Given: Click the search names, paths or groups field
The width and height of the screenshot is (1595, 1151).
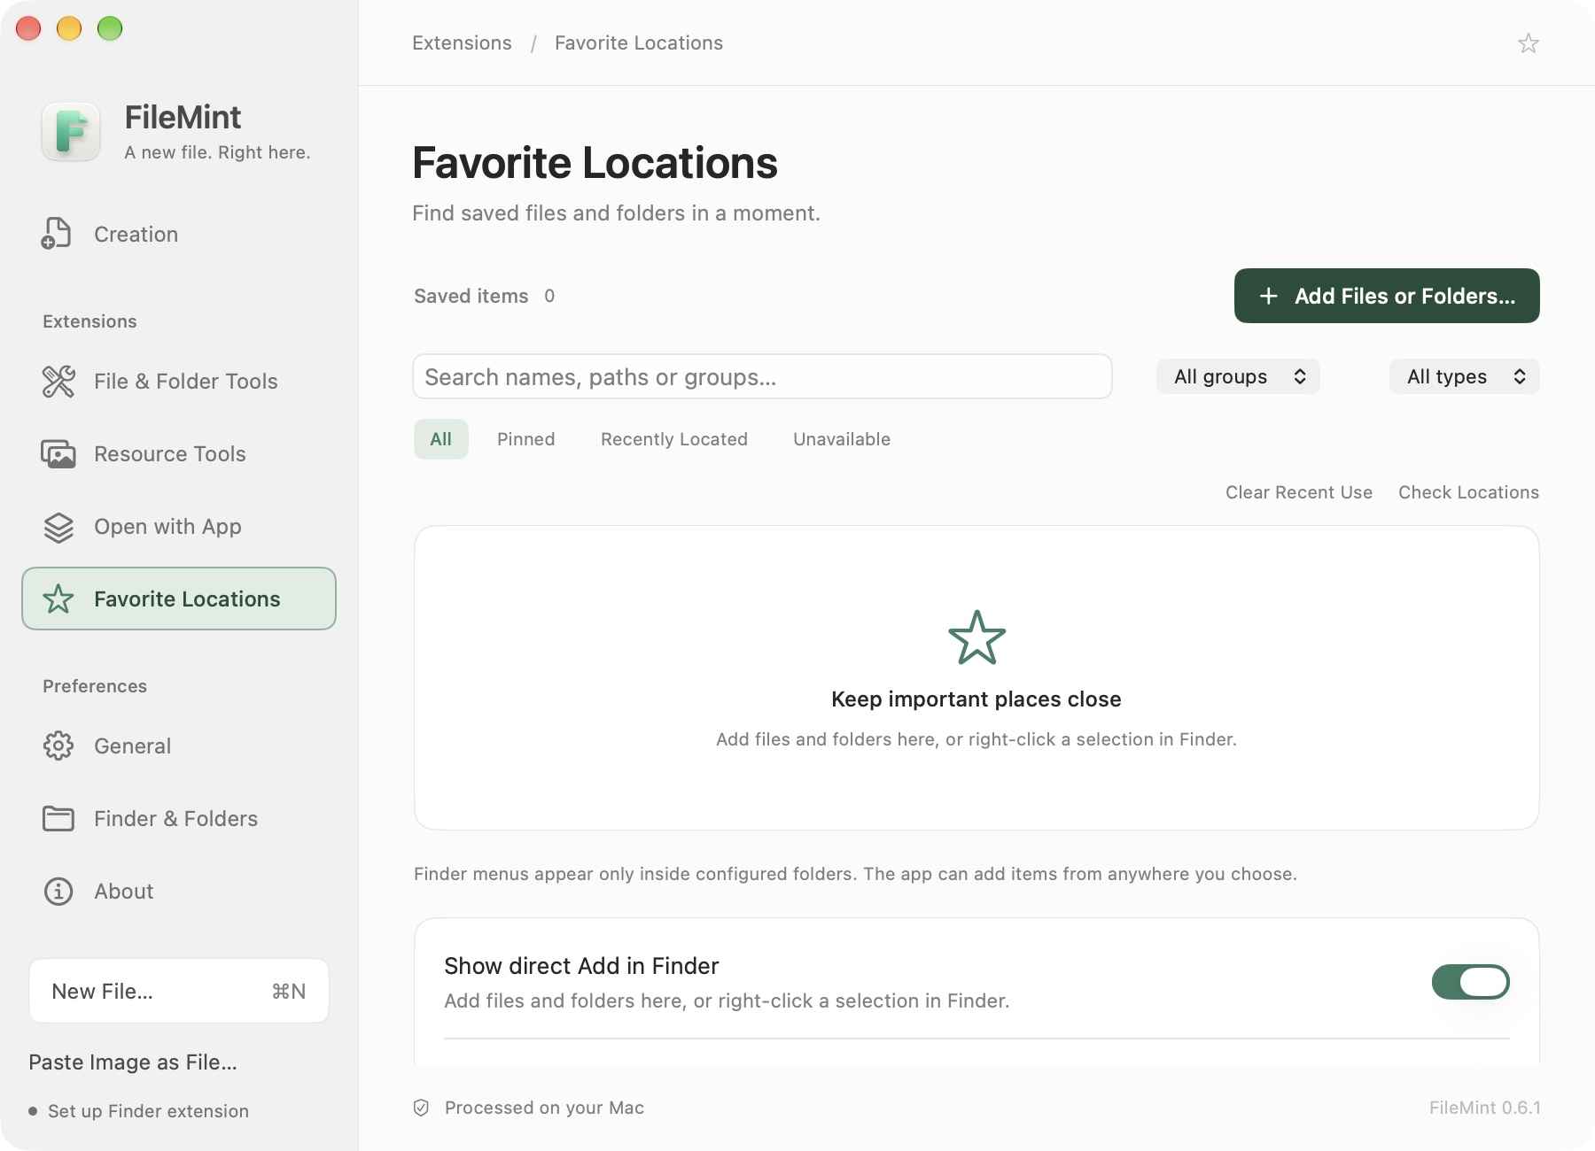Looking at the screenshot, I should (762, 376).
